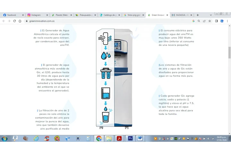Viewport: 231px width, 154px height.
Task: View site security lock information
Action: point(27,21)
